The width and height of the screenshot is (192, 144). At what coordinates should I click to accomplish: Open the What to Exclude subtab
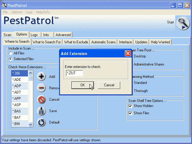[x=76, y=42]
